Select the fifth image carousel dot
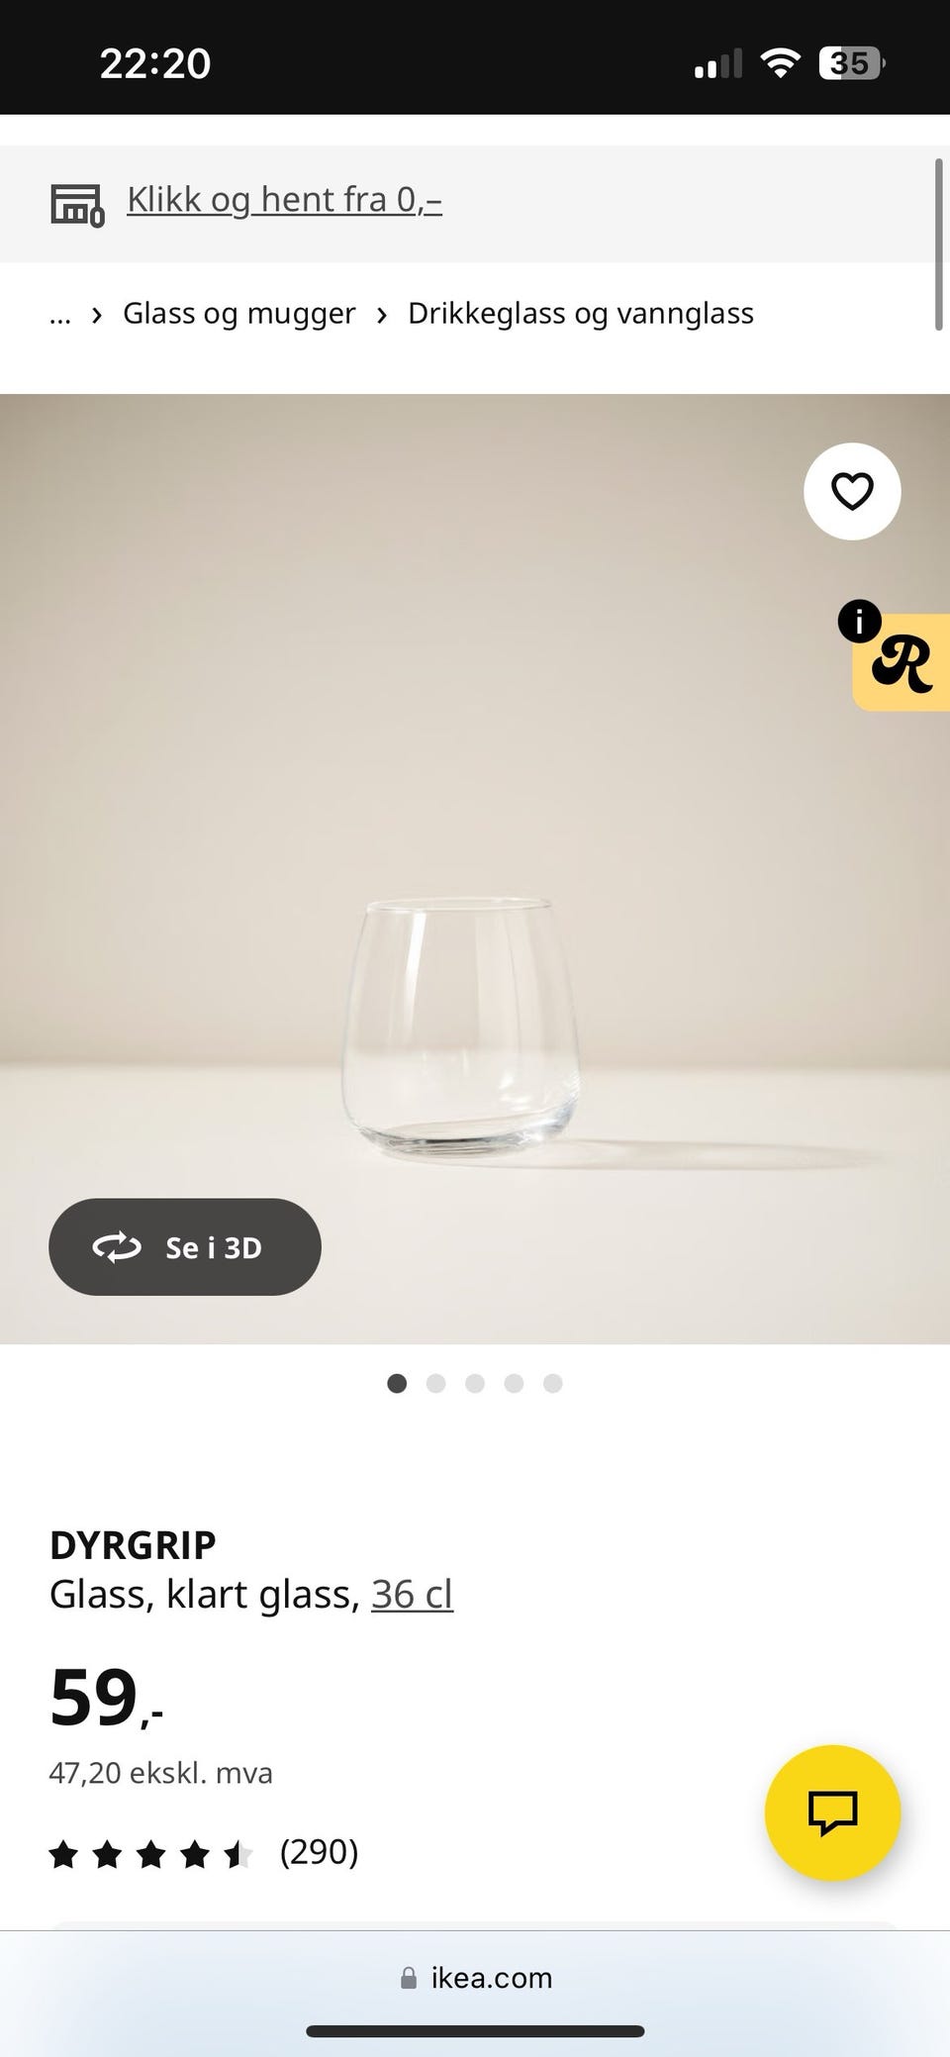This screenshot has height=2057, width=950. [x=552, y=1383]
